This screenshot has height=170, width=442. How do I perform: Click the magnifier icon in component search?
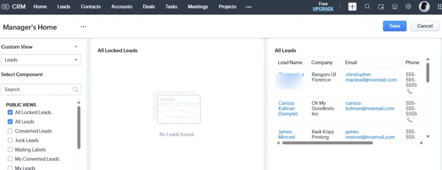[75, 90]
